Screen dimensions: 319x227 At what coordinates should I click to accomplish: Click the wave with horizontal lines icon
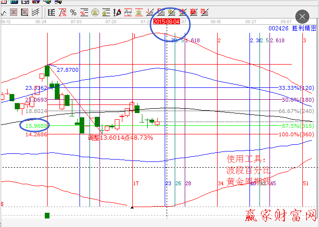128,12
